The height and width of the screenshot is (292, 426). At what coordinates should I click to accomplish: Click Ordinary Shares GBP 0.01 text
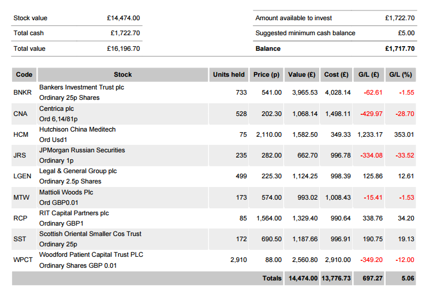coord(78,265)
